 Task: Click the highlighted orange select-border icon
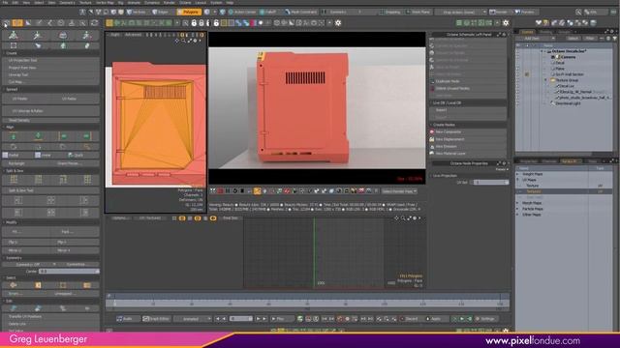38,285
